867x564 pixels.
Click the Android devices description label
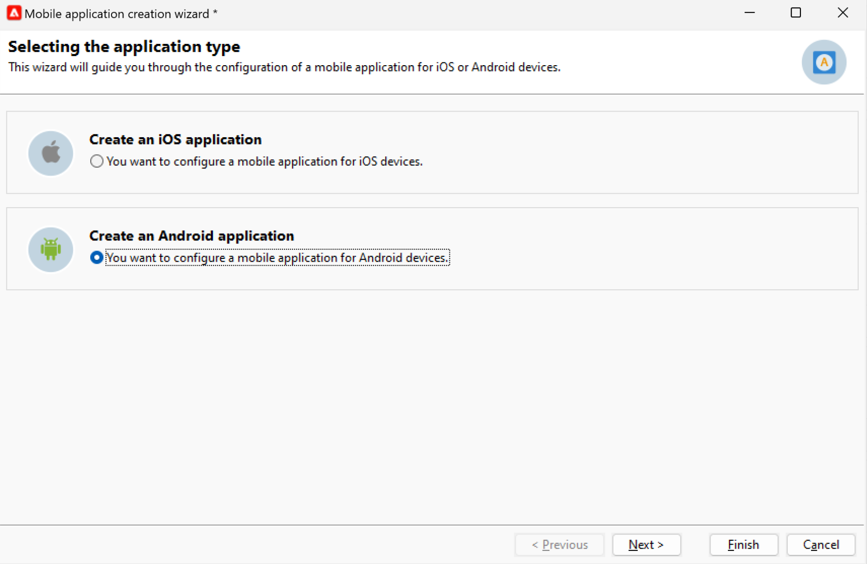click(x=277, y=258)
